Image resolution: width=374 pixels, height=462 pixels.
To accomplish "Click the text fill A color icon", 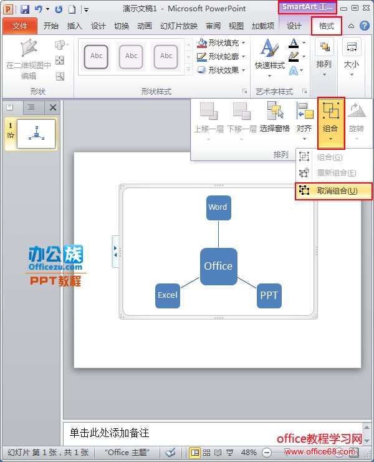I will pyautogui.click(x=294, y=43).
